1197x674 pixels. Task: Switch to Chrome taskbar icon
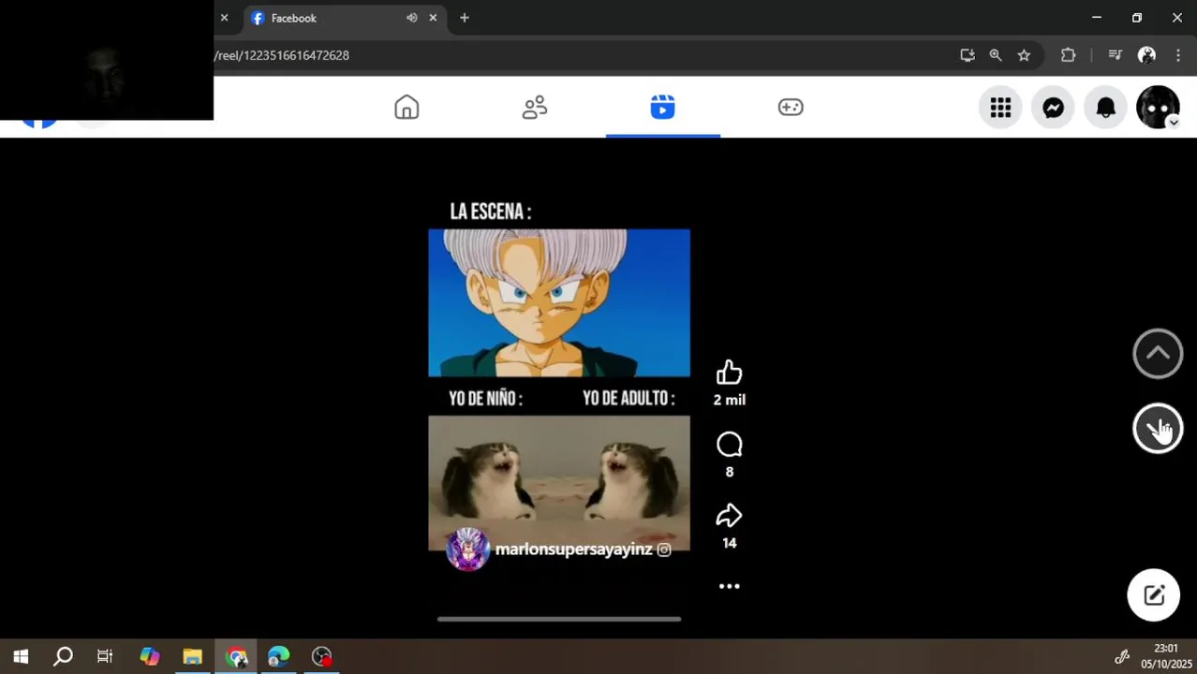coord(236,656)
